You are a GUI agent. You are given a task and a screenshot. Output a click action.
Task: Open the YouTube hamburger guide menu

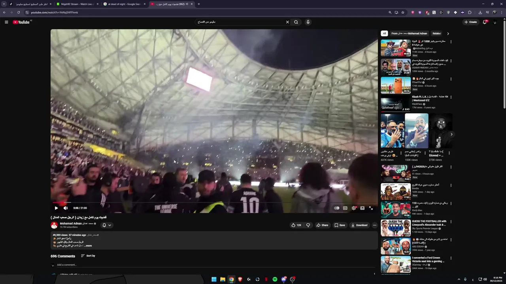6,22
